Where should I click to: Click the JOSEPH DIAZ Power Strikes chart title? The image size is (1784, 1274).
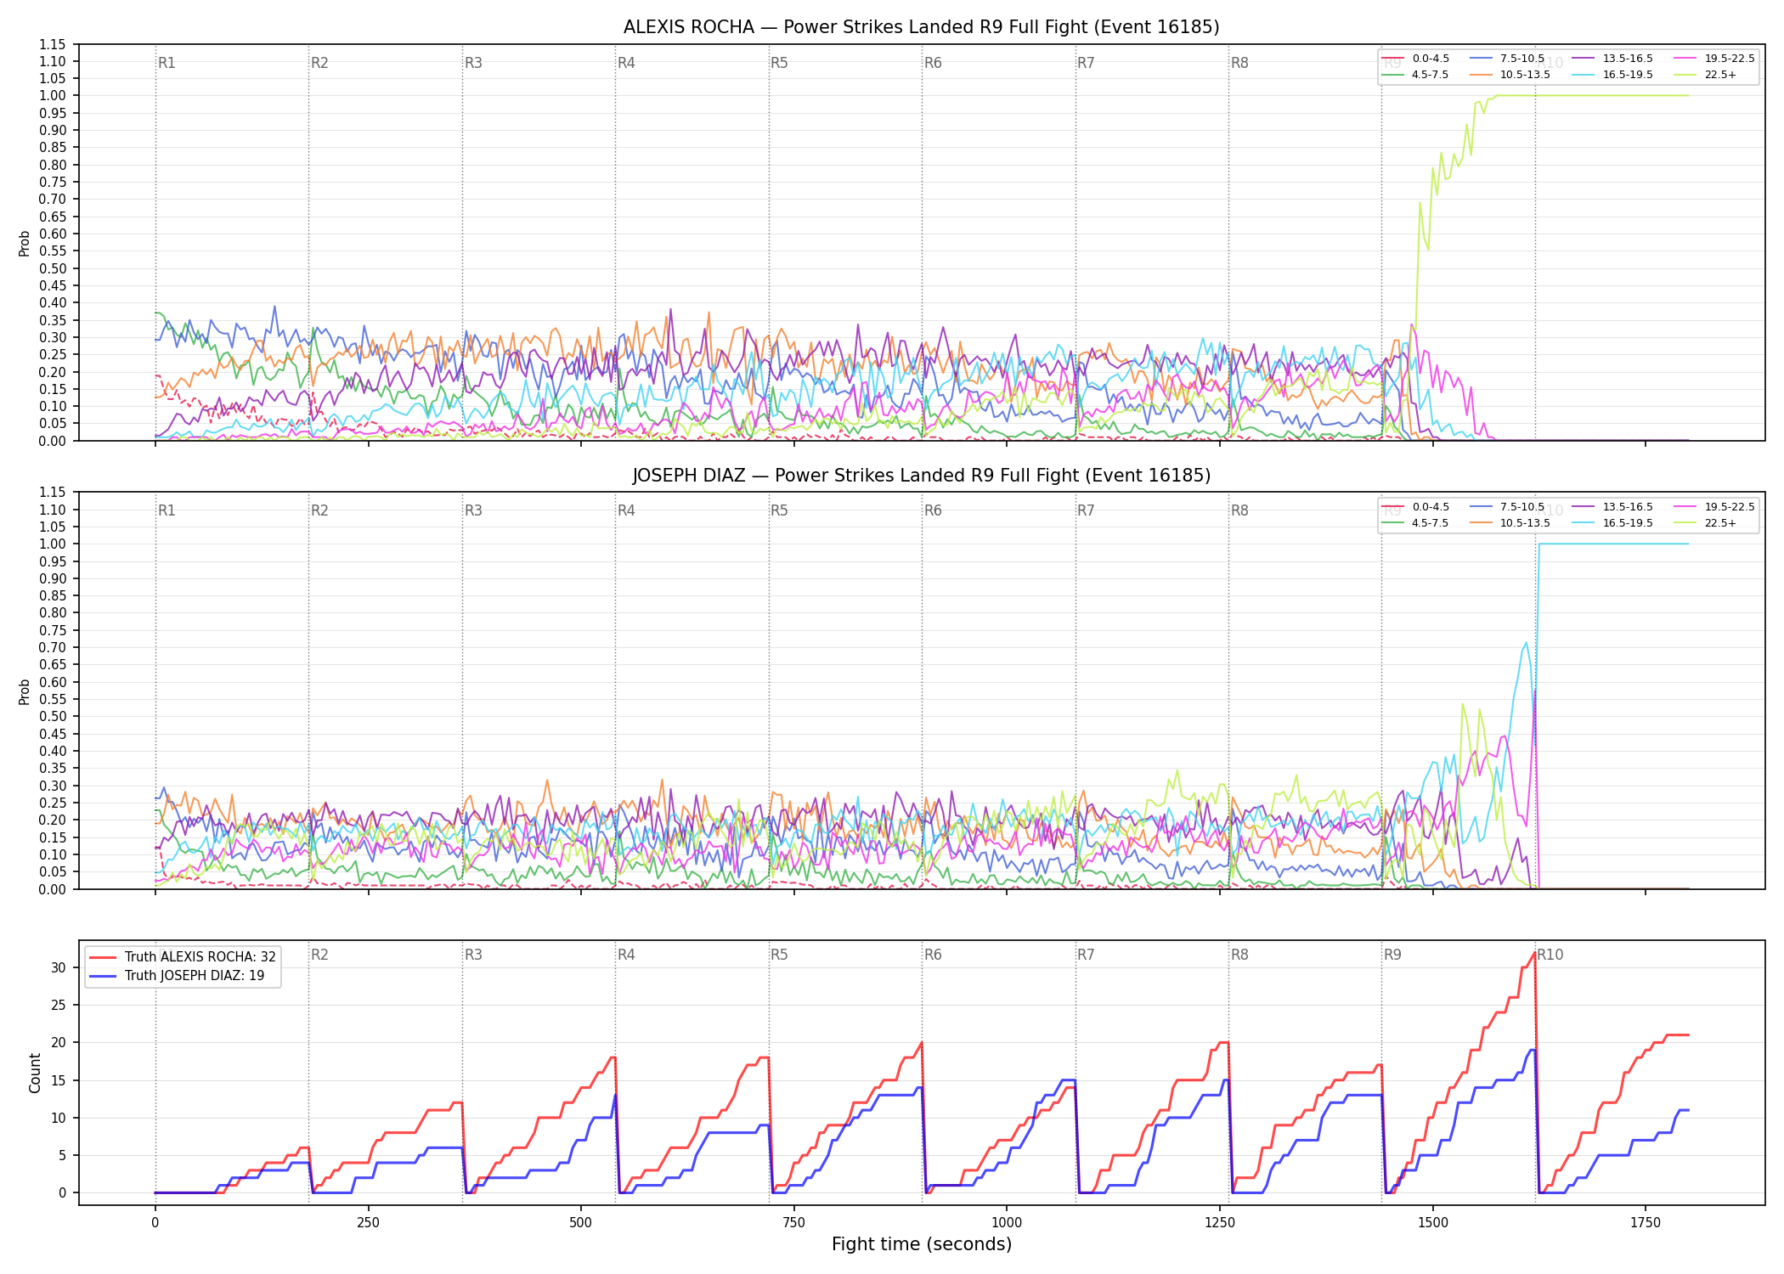coord(921,476)
